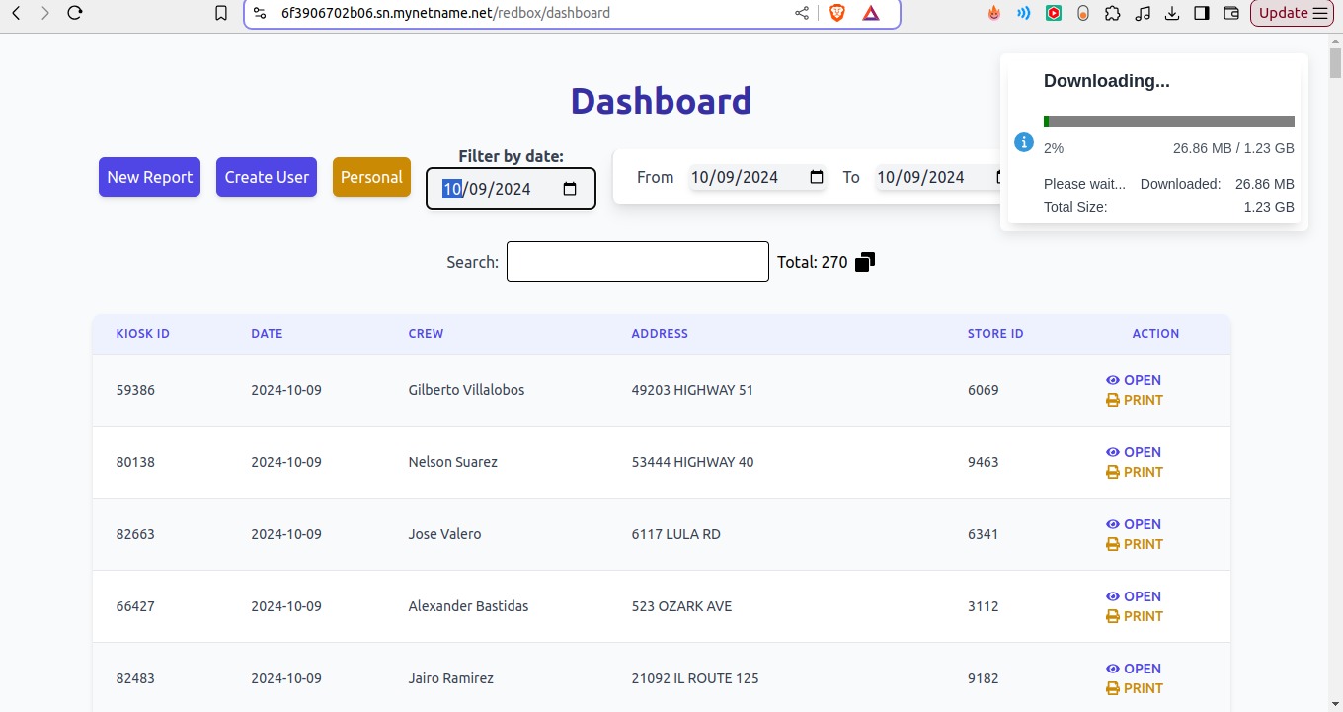Open the Brave Rewards triangle icon
This screenshot has width=1343, height=712.
tap(871, 13)
